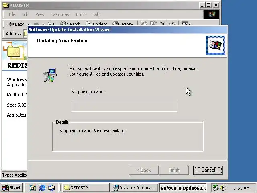The width and height of the screenshot is (257, 193).
Task: Click the setup computer-and-CD icon in wizard
Action: [50, 75]
